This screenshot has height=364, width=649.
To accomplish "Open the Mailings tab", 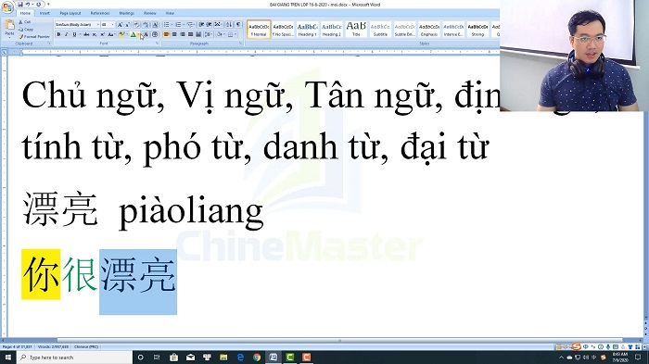I will pos(126,13).
